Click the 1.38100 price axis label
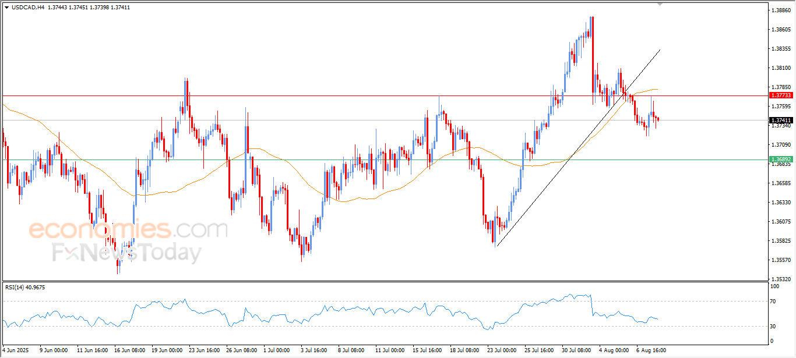 [781, 68]
